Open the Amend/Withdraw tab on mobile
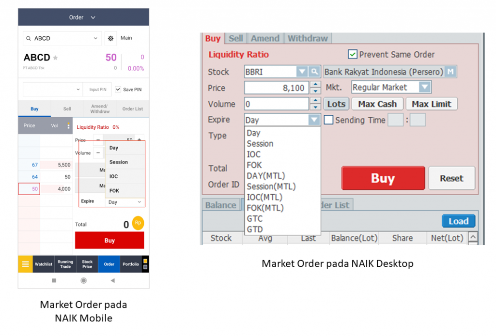Screen dimensions: 496x336 click(99, 108)
